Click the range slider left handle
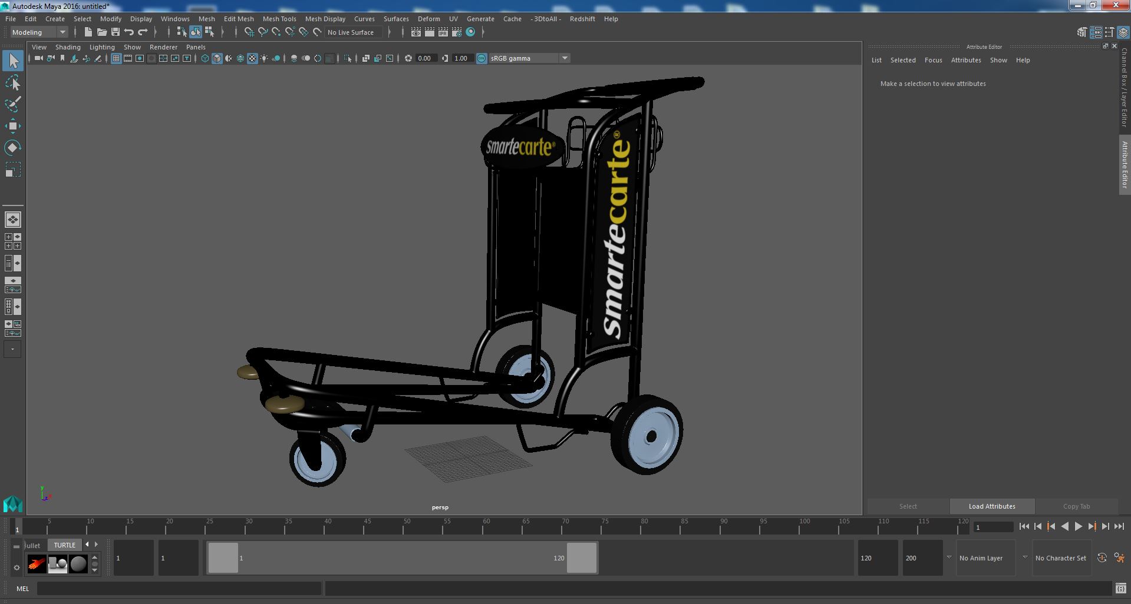Image resolution: width=1131 pixels, height=604 pixels. [x=223, y=557]
